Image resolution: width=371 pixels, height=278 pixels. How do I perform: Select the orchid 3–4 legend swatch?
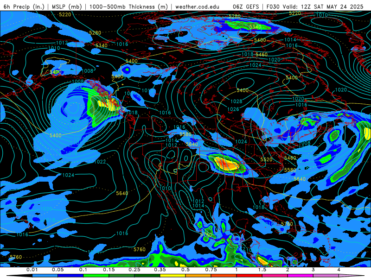326,276
